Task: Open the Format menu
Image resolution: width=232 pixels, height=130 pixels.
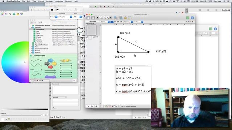Action: pyautogui.click(x=41, y=1)
